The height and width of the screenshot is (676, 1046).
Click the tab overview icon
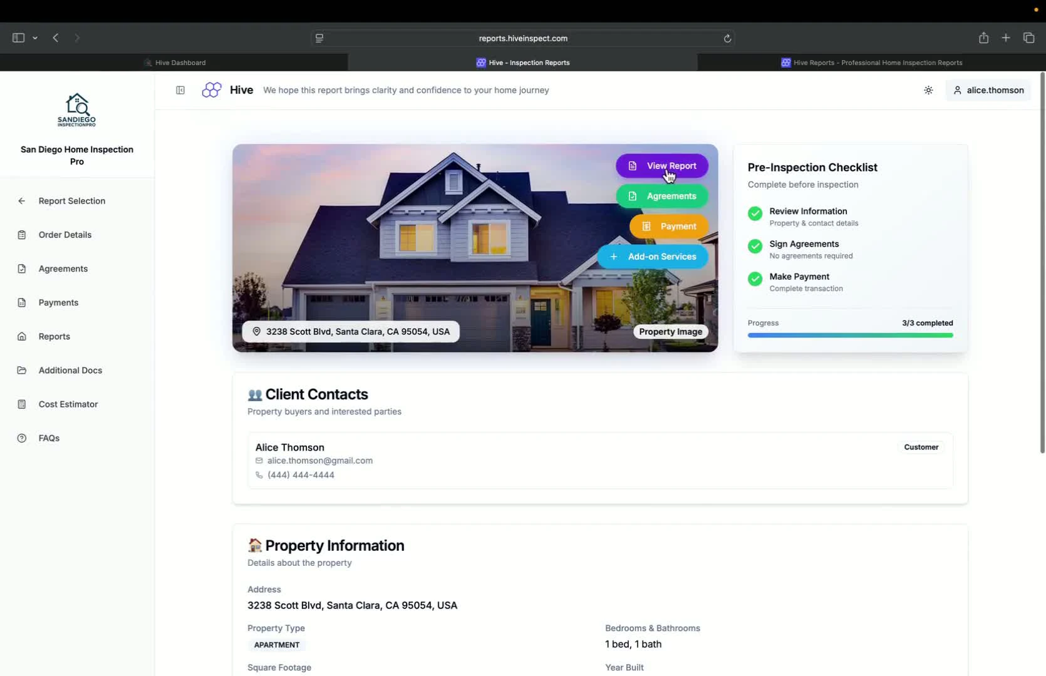click(1028, 38)
